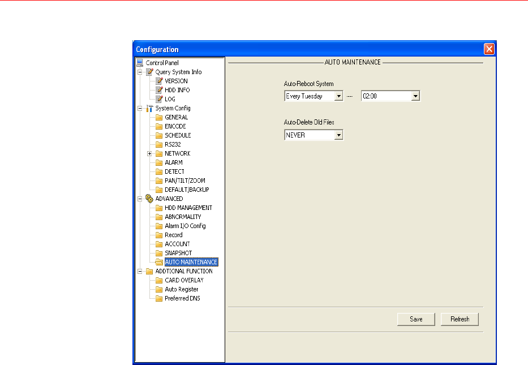Close the Configuration window
The width and height of the screenshot is (528, 365).
click(489, 49)
